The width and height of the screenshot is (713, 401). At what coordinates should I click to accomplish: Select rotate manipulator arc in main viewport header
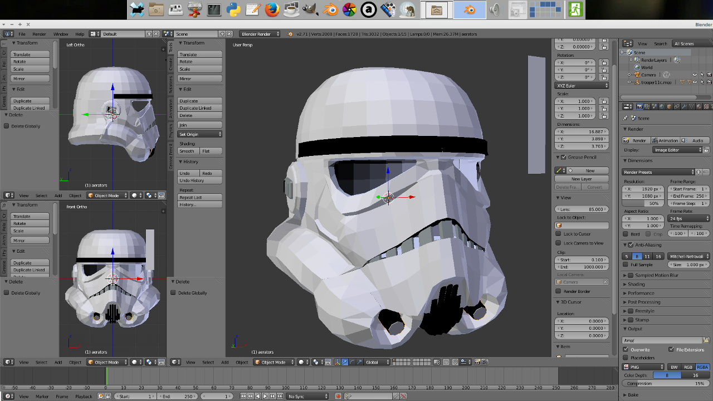352,362
